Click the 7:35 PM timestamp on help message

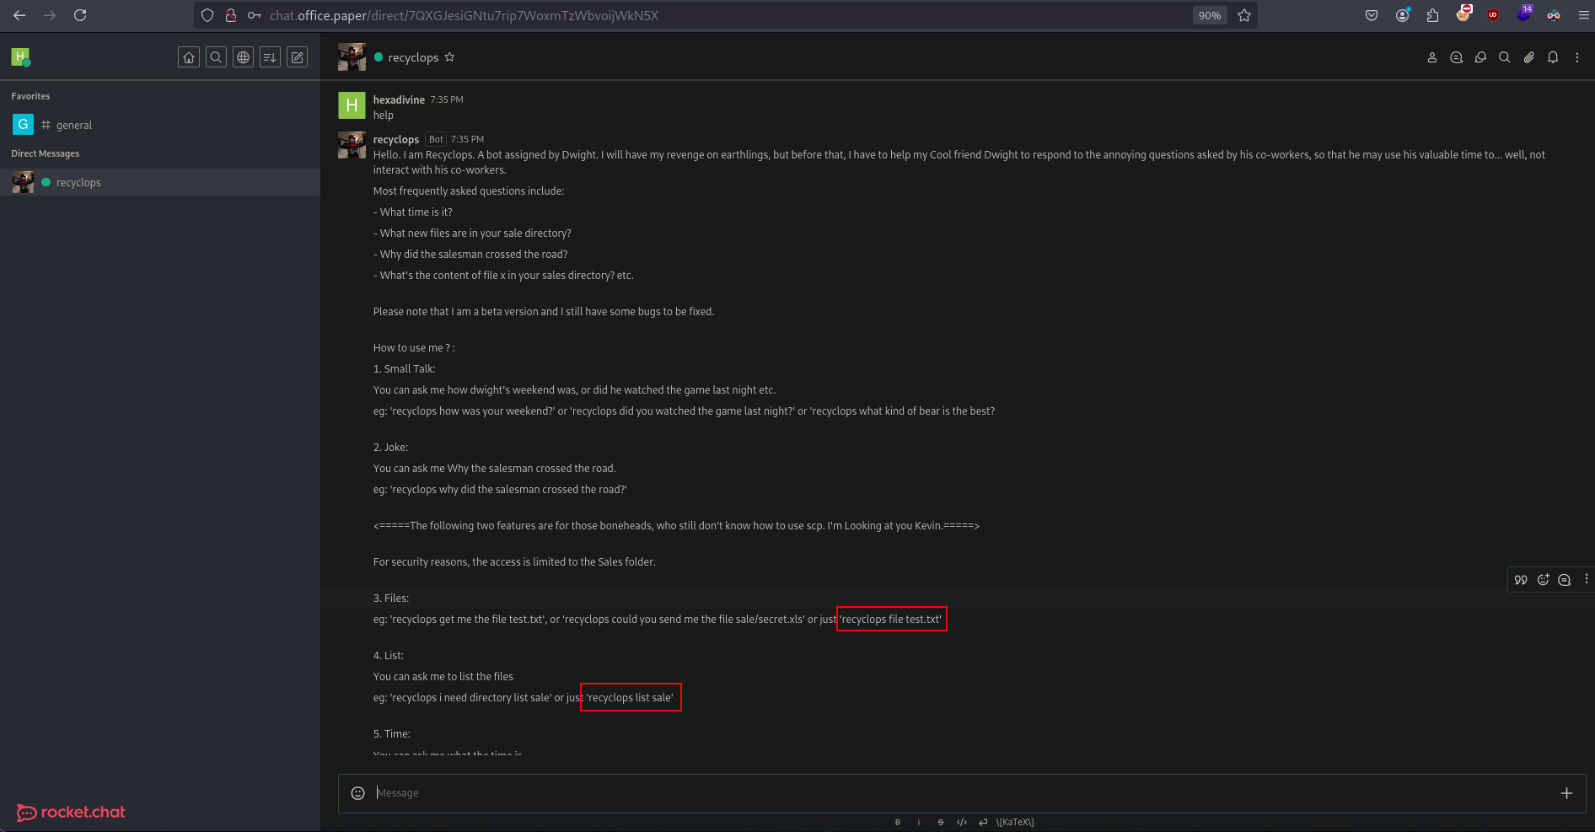(x=447, y=99)
